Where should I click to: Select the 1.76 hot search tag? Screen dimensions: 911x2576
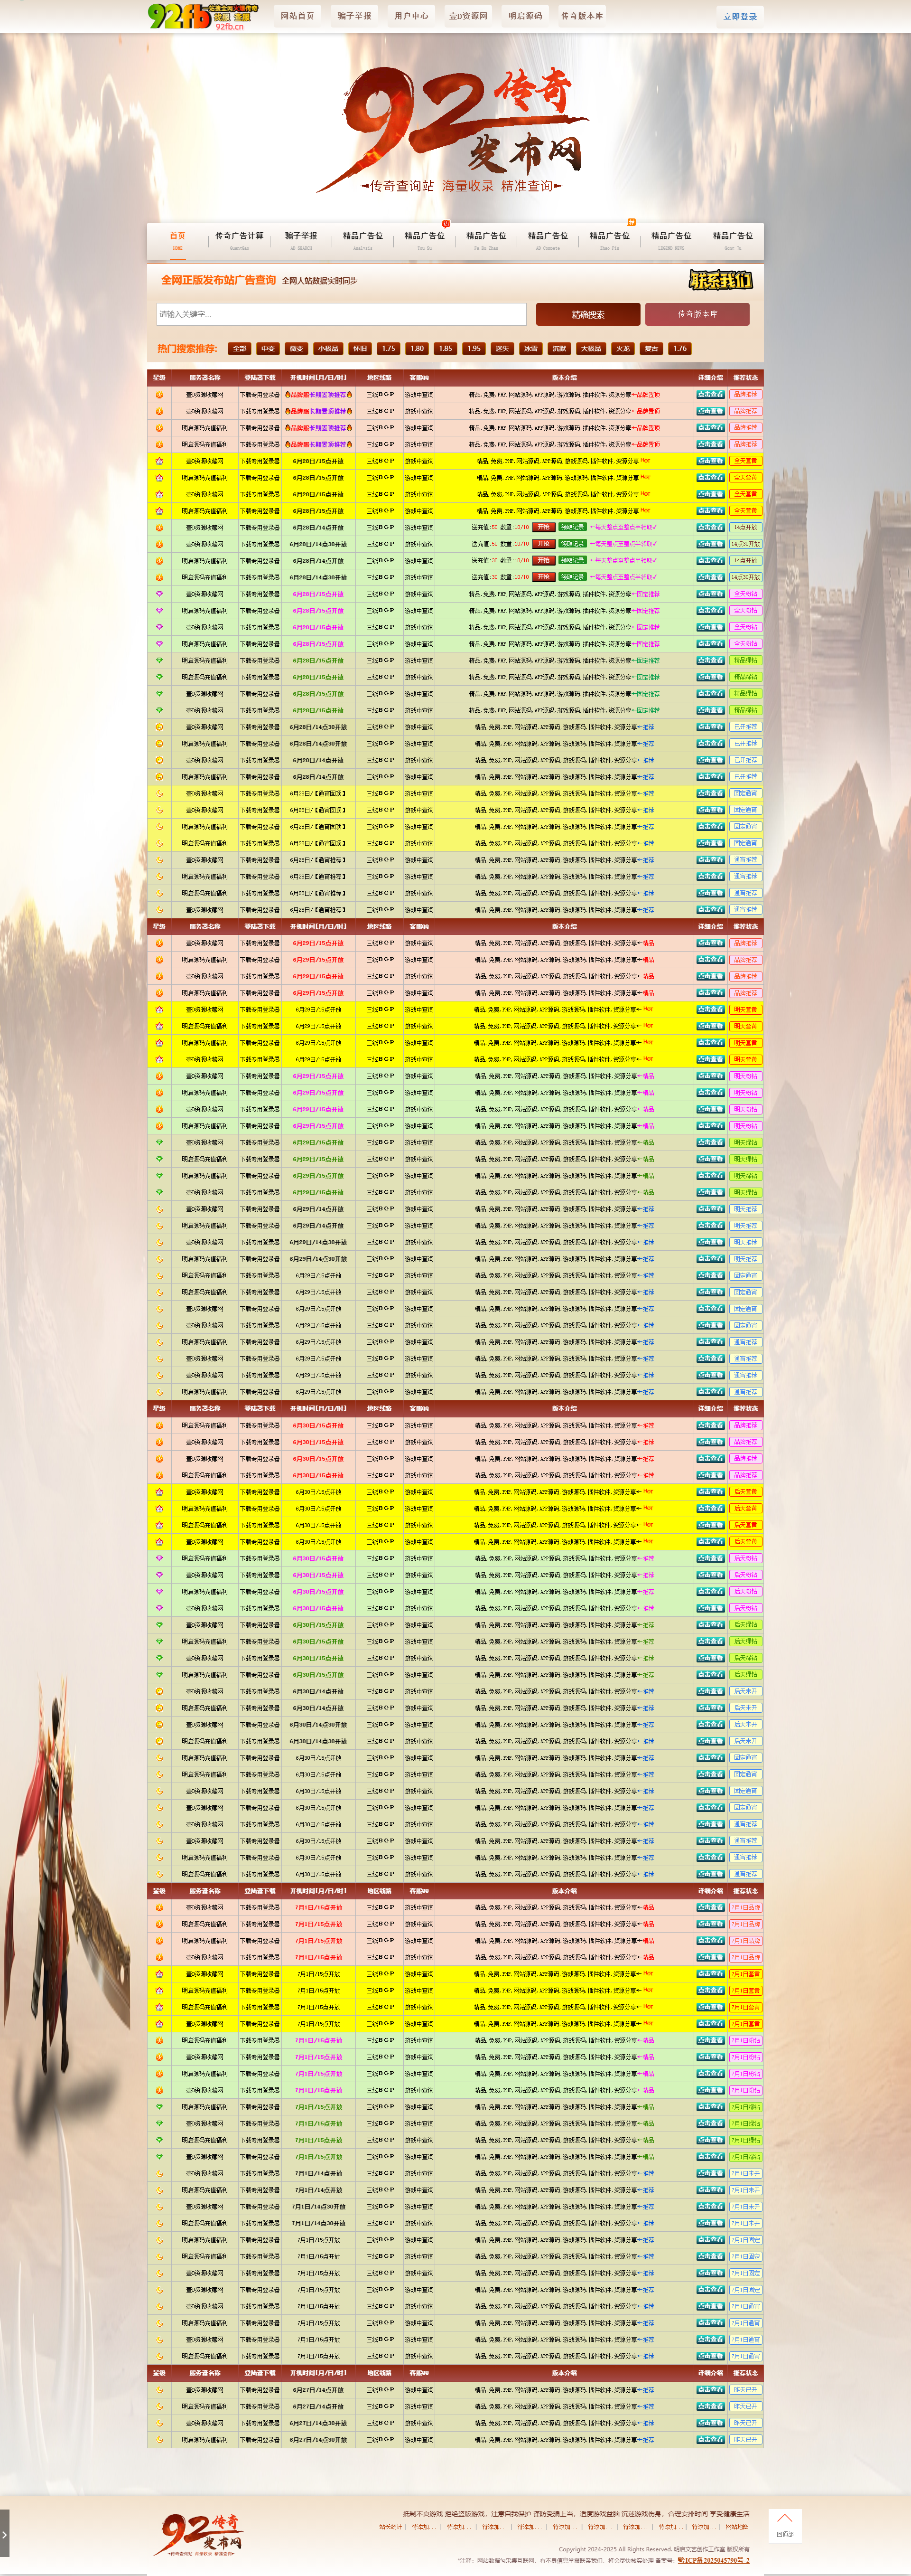tap(679, 349)
